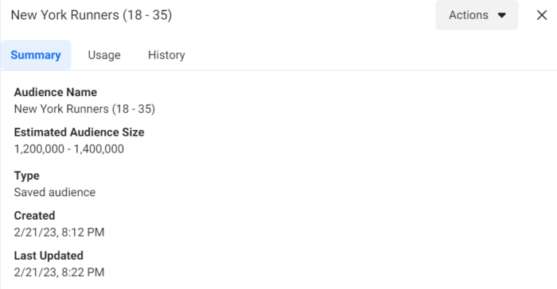
Task: Click the date shown under Last Updated
Action: (35, 272)
